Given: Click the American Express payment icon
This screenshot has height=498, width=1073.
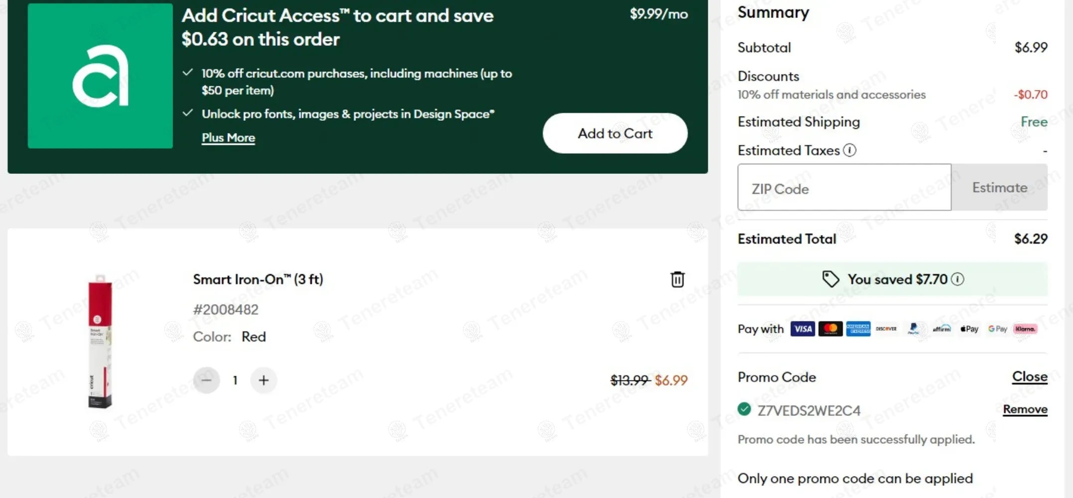Looking at the screenshot, I should pos(858,329).
